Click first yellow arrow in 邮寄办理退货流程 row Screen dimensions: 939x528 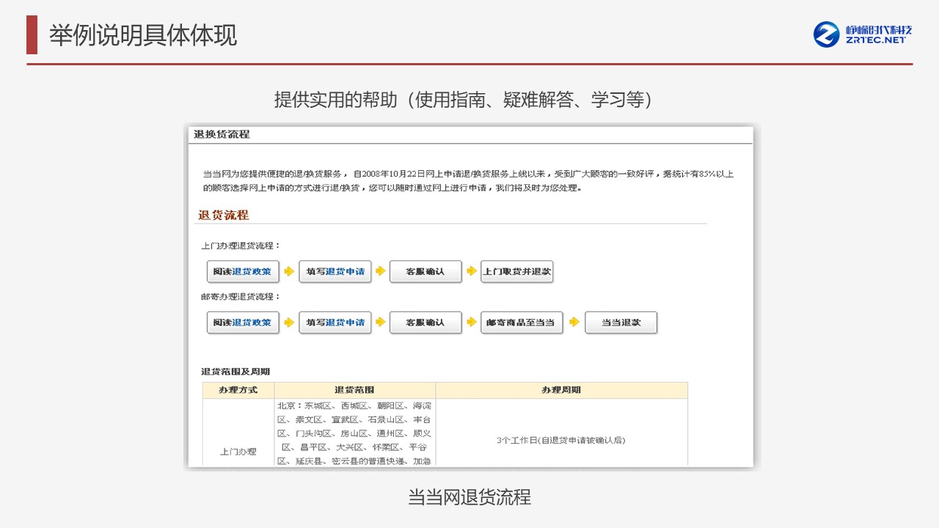point(289,322)
